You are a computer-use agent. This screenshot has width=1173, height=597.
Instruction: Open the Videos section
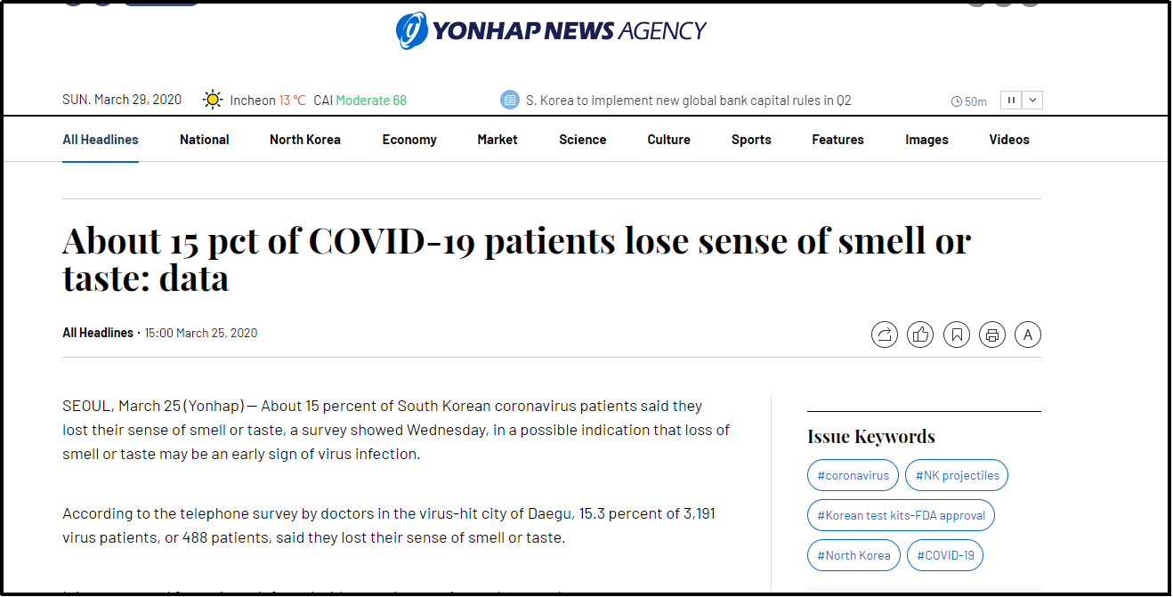(1009, 140)
